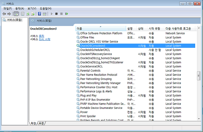Click the Back arrow toolbar icon
The width and height of the screenshot is (203, 132).
pyautogui.click(x=4, y=14)
